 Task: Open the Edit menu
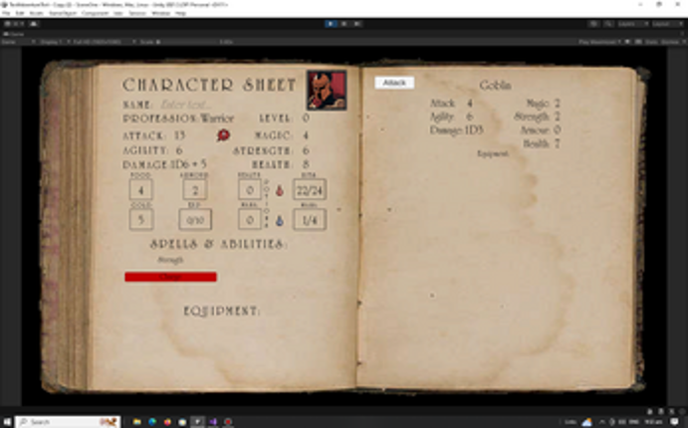[x=20, y=13]
